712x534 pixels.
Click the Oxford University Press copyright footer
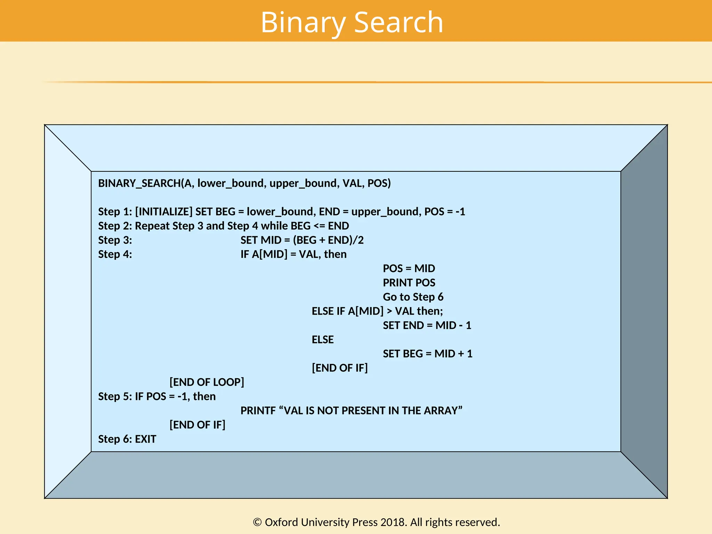[377, 522]
